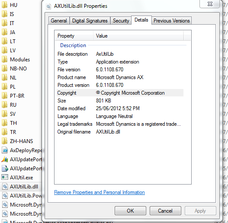Open the Security tab

pyautogui.click(x=121, y=21)
